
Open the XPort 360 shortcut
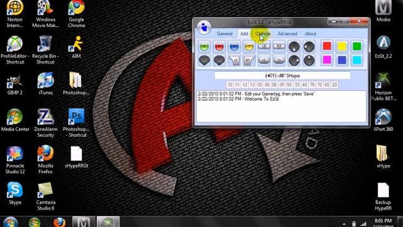(383, 120)
